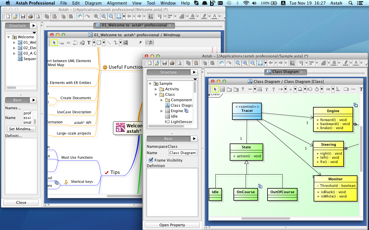Screen dimensions: 369x230
Task: Pick the Text tool in Mindmap toolbar
Action: click(x=89, y=43)
